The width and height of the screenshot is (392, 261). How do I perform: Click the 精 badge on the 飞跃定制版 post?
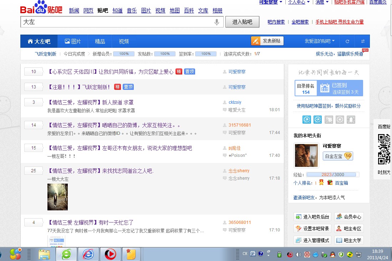(x=117, y=87)
